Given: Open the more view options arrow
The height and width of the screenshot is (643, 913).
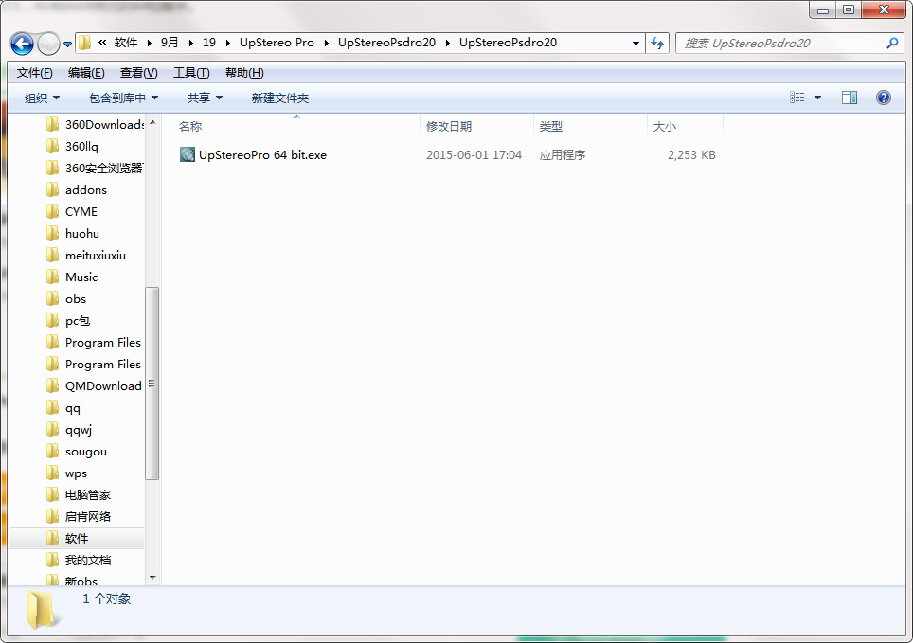Looking at the screenshot, I should coord(817,98).
